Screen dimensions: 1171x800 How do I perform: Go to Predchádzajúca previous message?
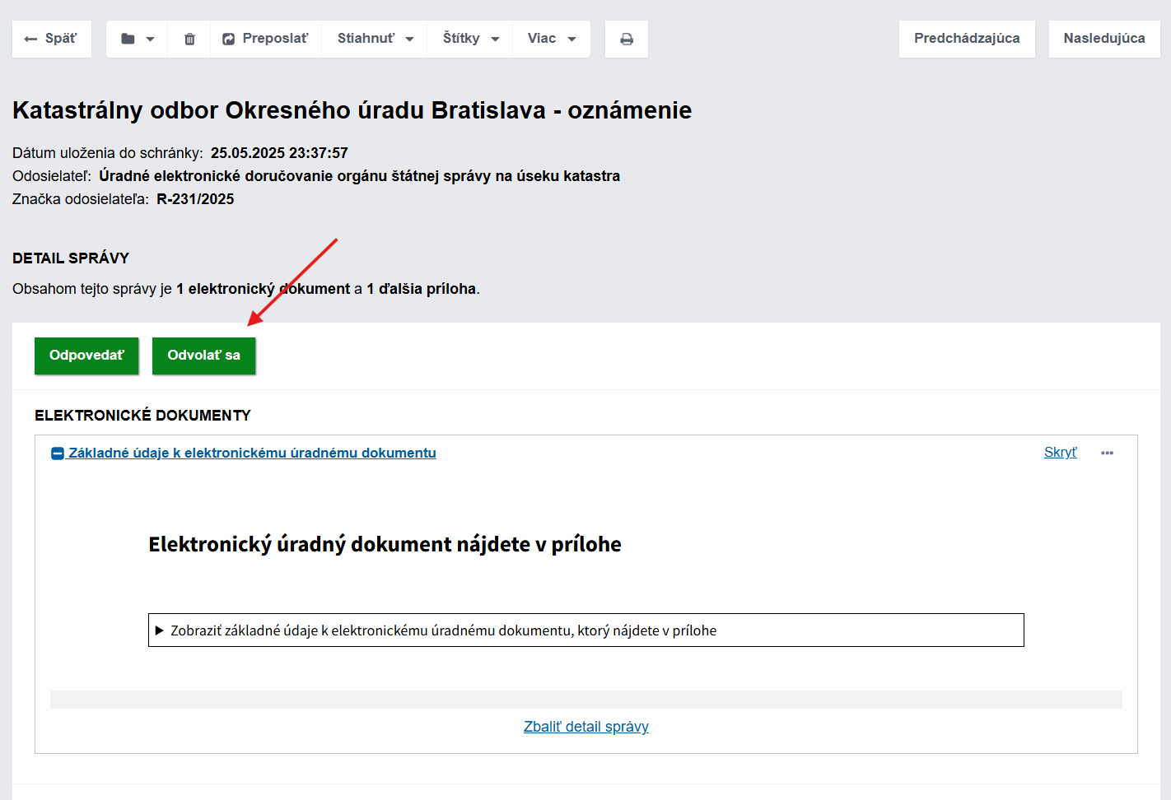(966, 39)
